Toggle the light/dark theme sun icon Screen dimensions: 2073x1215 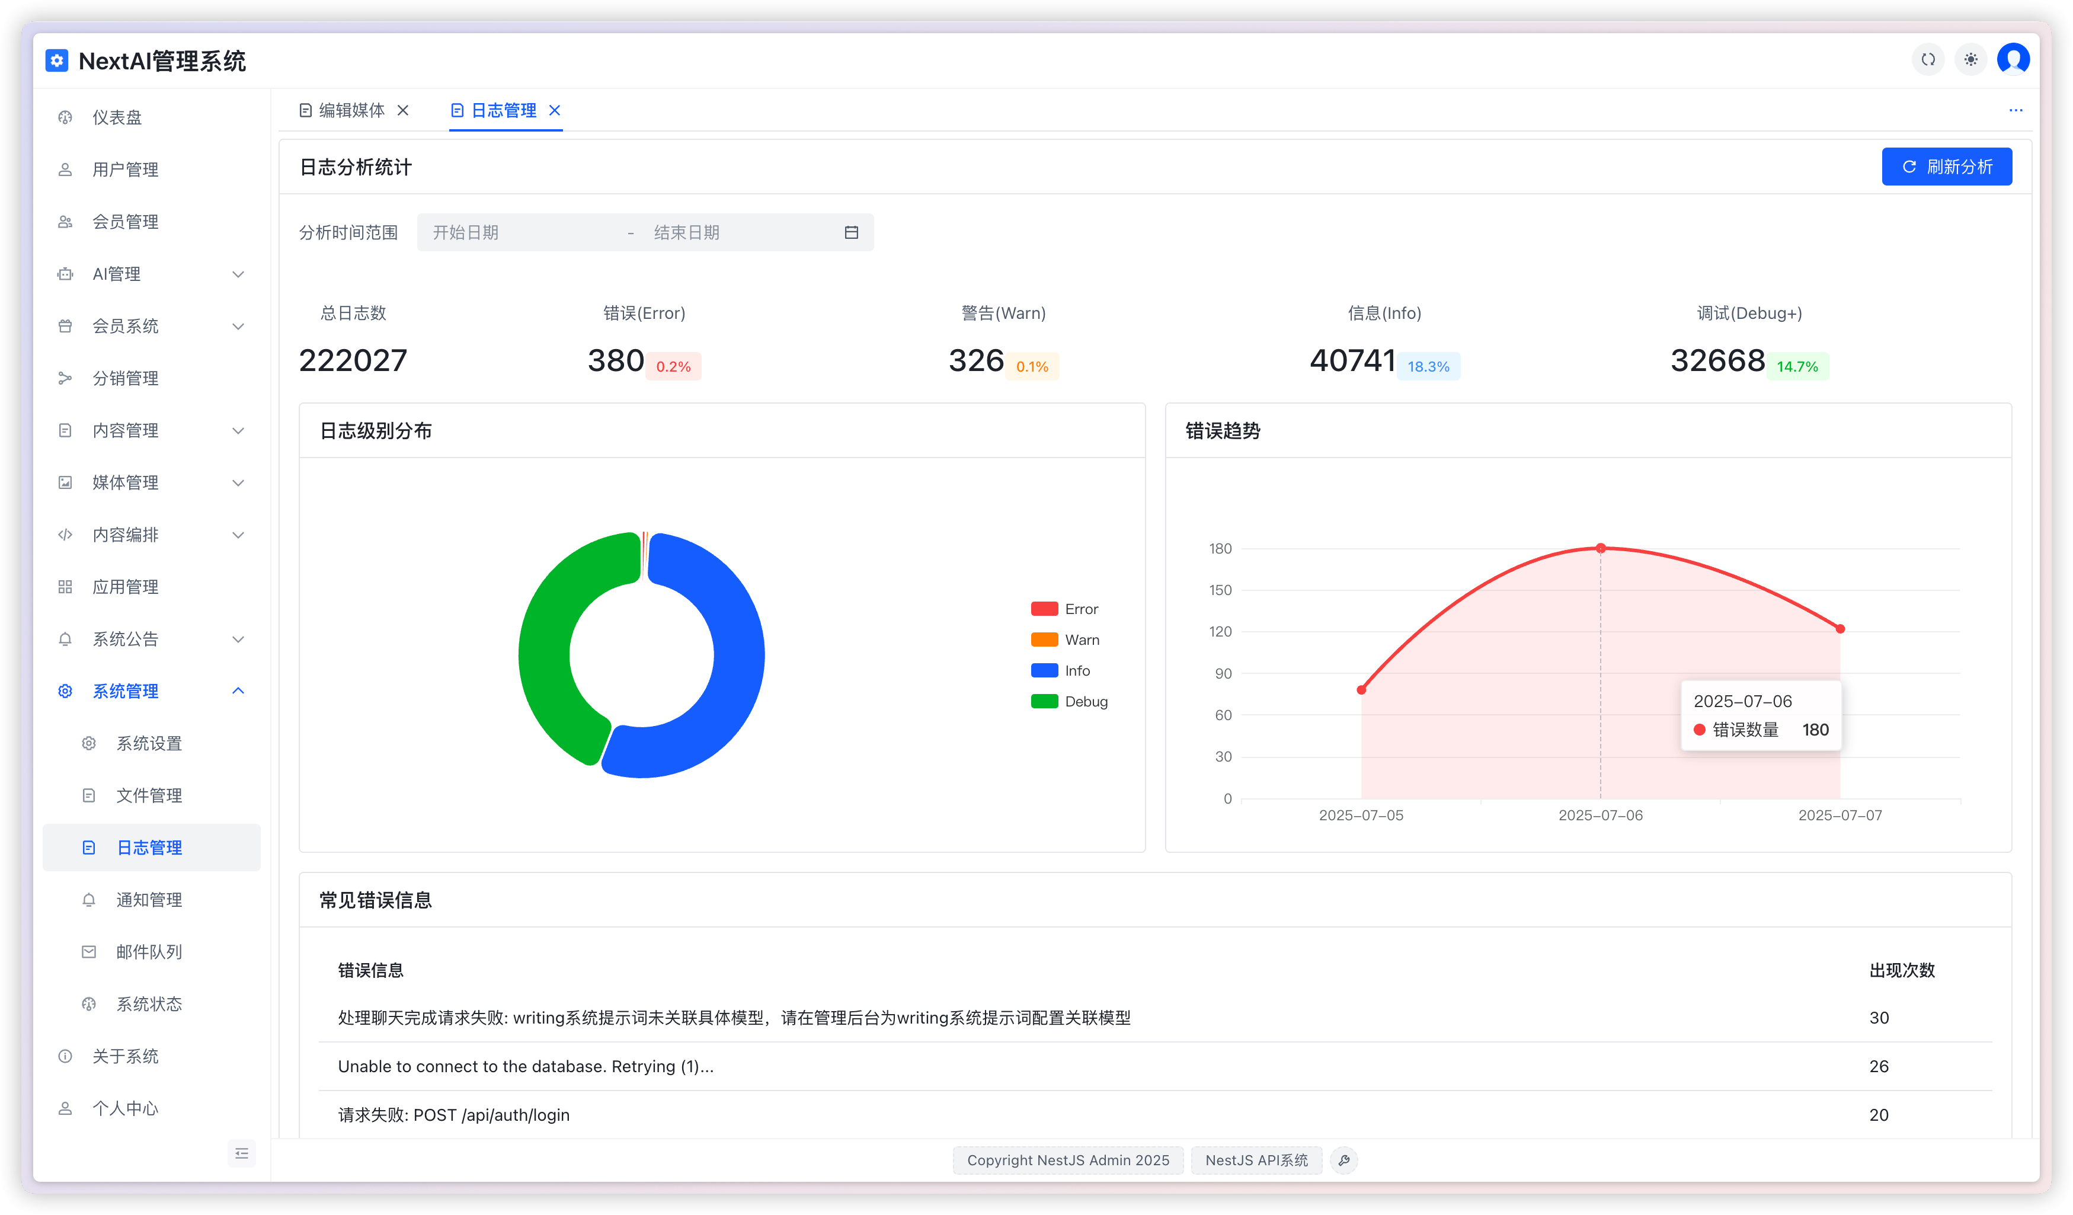coord(1970,59)
